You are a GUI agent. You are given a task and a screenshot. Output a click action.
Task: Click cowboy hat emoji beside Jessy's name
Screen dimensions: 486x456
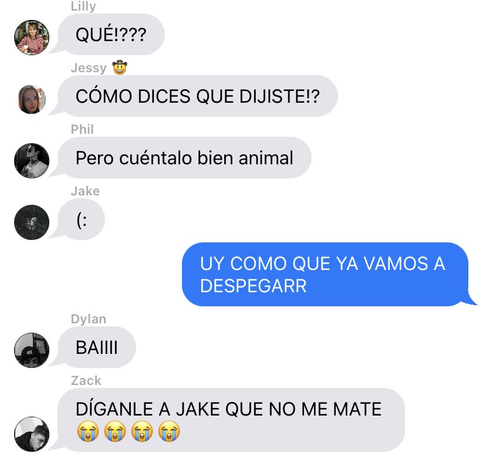pos(120,67)
